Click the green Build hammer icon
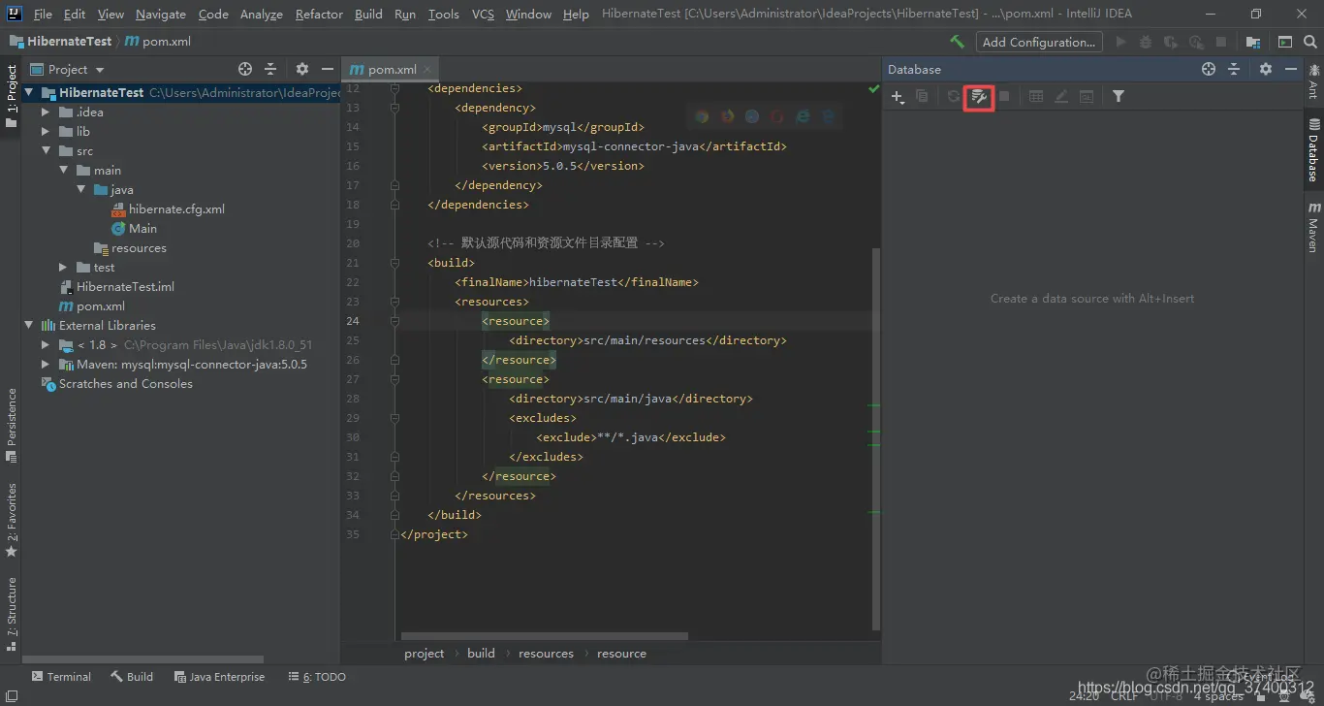This screenshot has width=1324, height=706. [x=957, y=42]
